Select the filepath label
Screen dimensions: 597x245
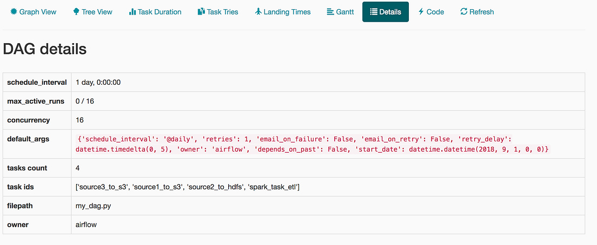[x=20, y=206]
